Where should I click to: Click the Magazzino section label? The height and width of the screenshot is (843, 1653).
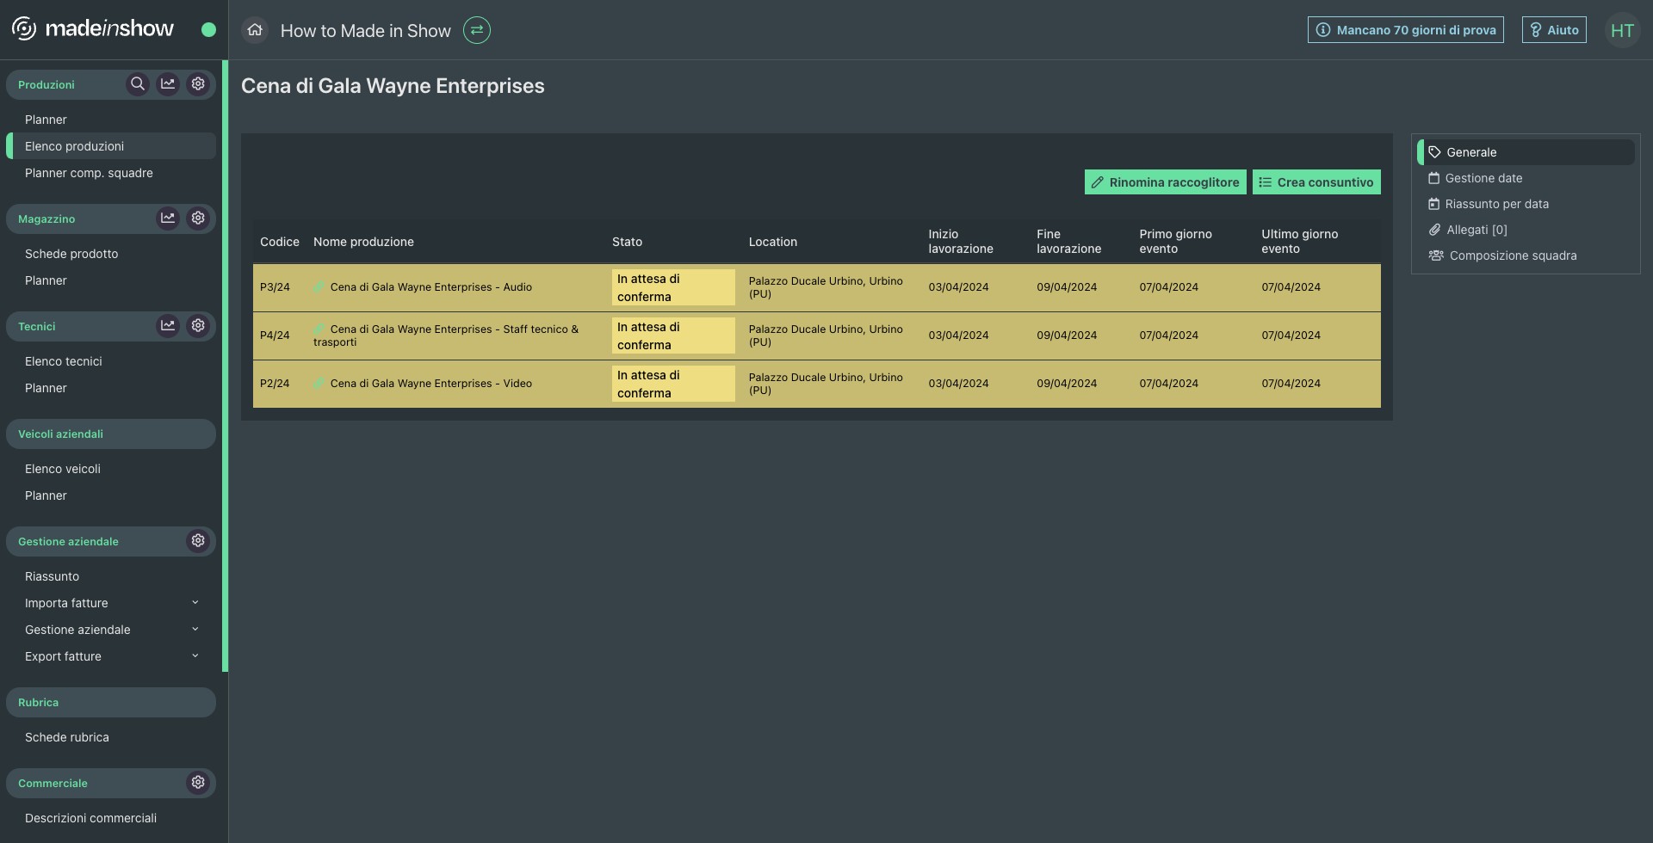[x=46, y=218]
